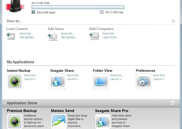Image resolution: width=182 pixels, height=129 pixels.
Task: Click the Memeo Send paper plane icon
Action: (x=59, y=121)
